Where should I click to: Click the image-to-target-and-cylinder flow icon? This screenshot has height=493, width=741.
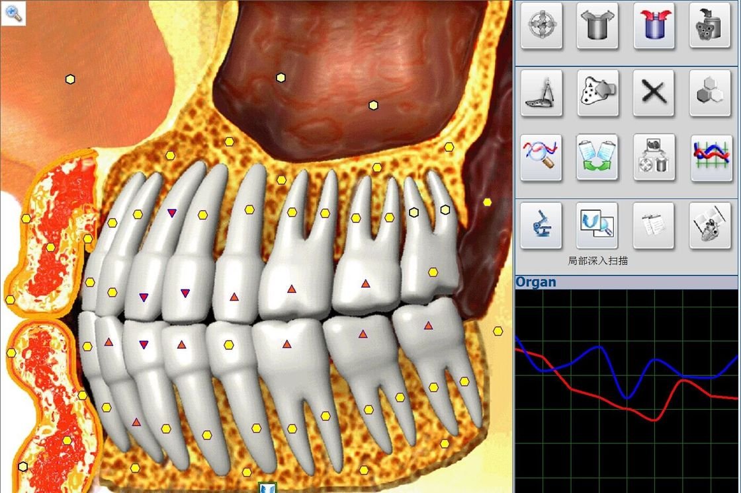(x=654, y=158)
